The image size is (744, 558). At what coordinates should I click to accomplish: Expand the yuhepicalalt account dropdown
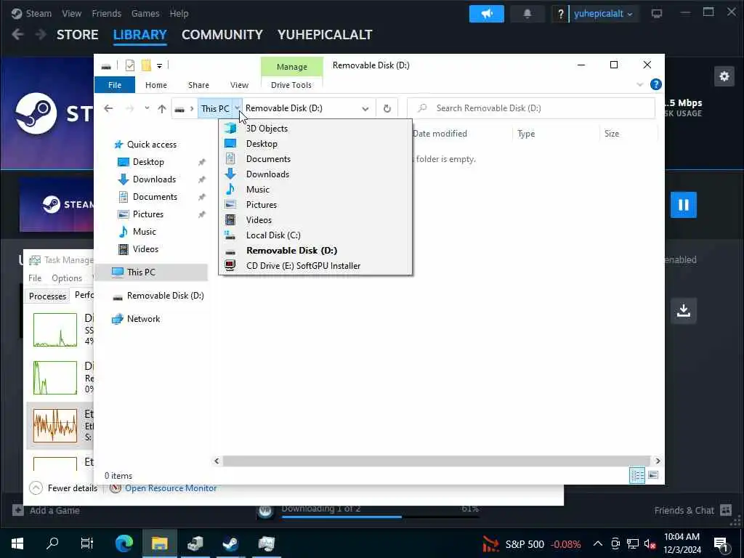pos(603,14)
